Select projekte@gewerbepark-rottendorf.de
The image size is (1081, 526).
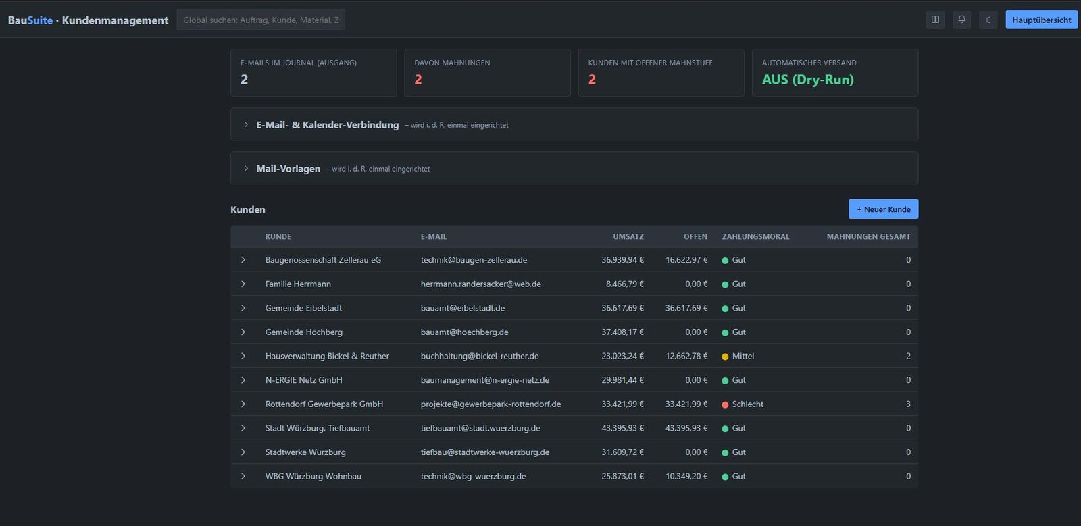coord(491,404)
